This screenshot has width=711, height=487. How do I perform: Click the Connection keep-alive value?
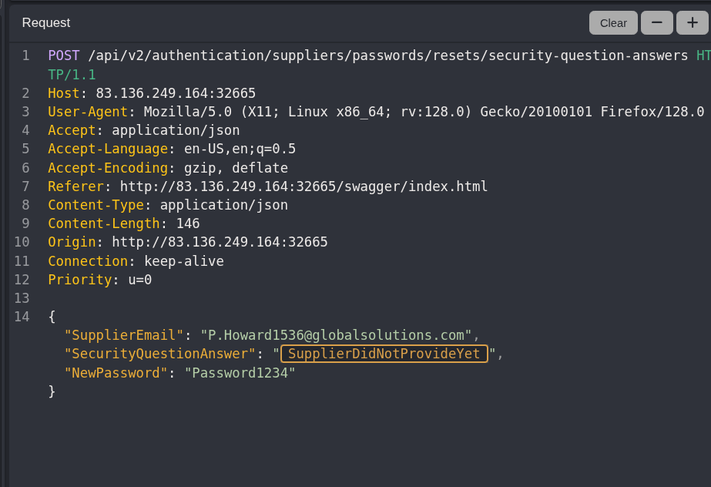(x=183, y=261)
